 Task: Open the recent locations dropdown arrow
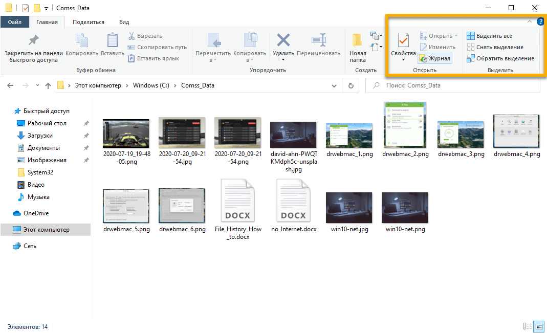point(37,85)
